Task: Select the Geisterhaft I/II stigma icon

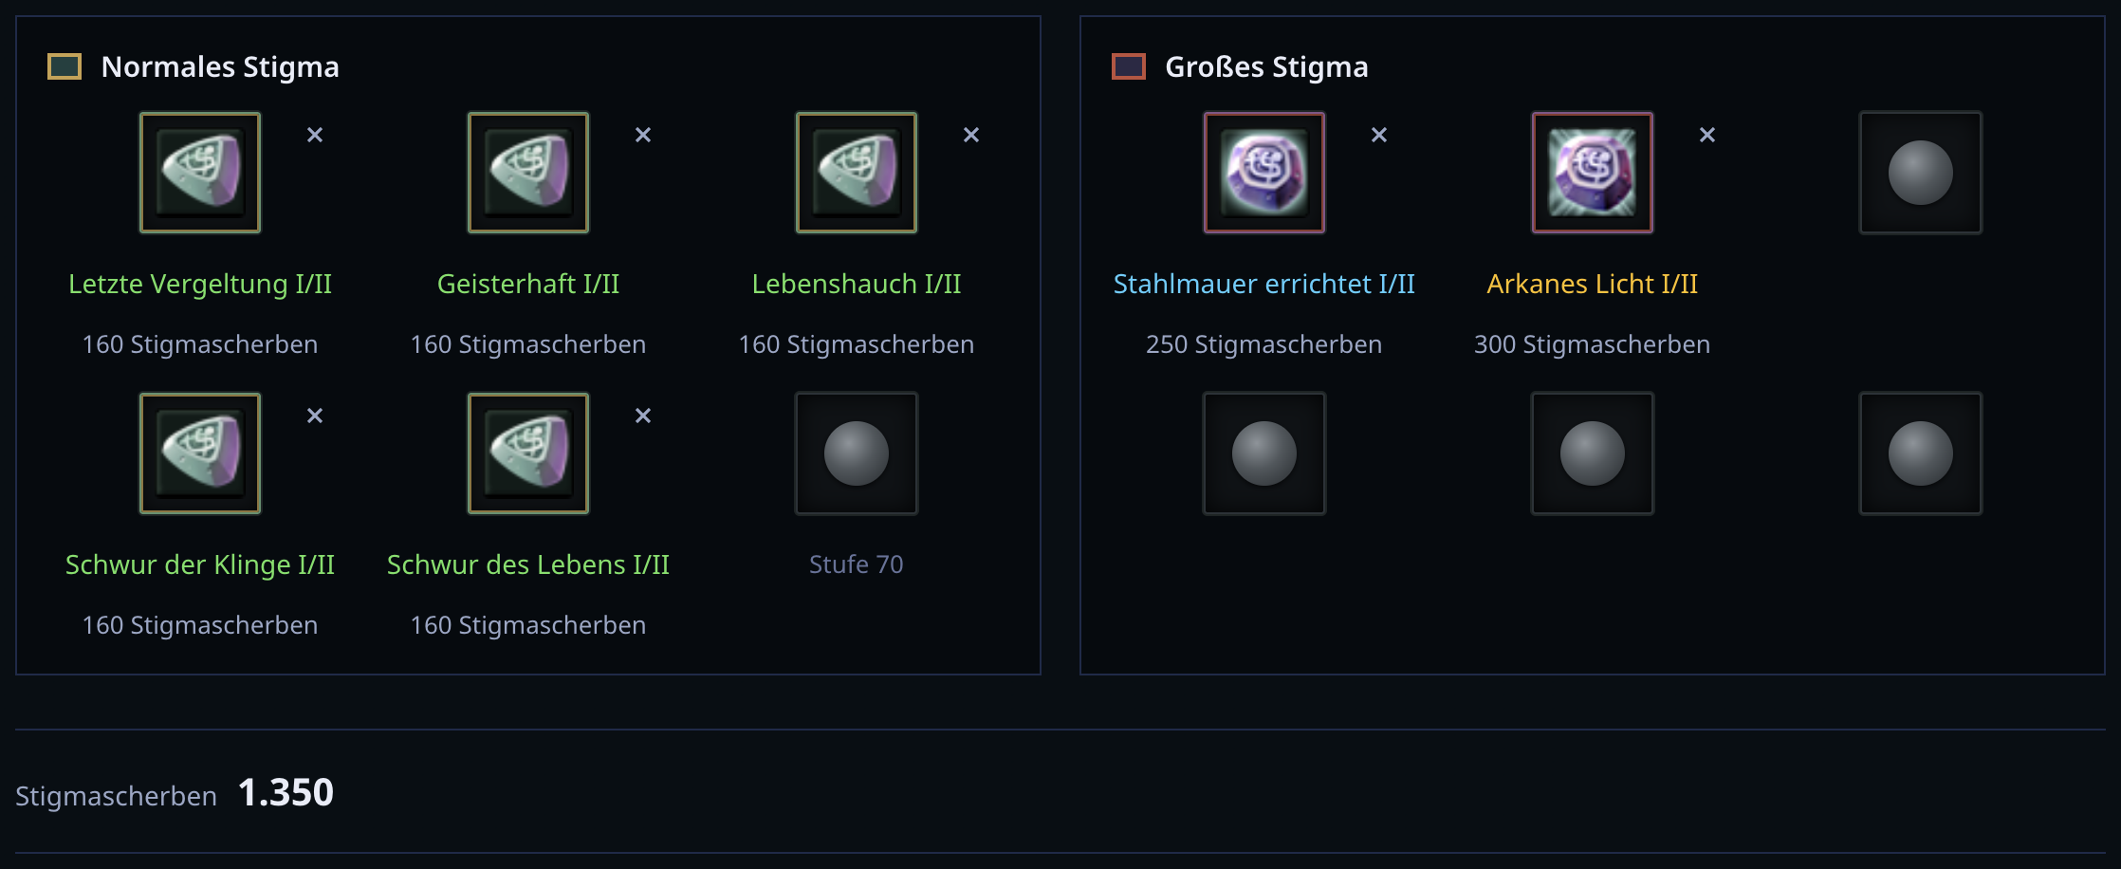Action: click(528, 173)
